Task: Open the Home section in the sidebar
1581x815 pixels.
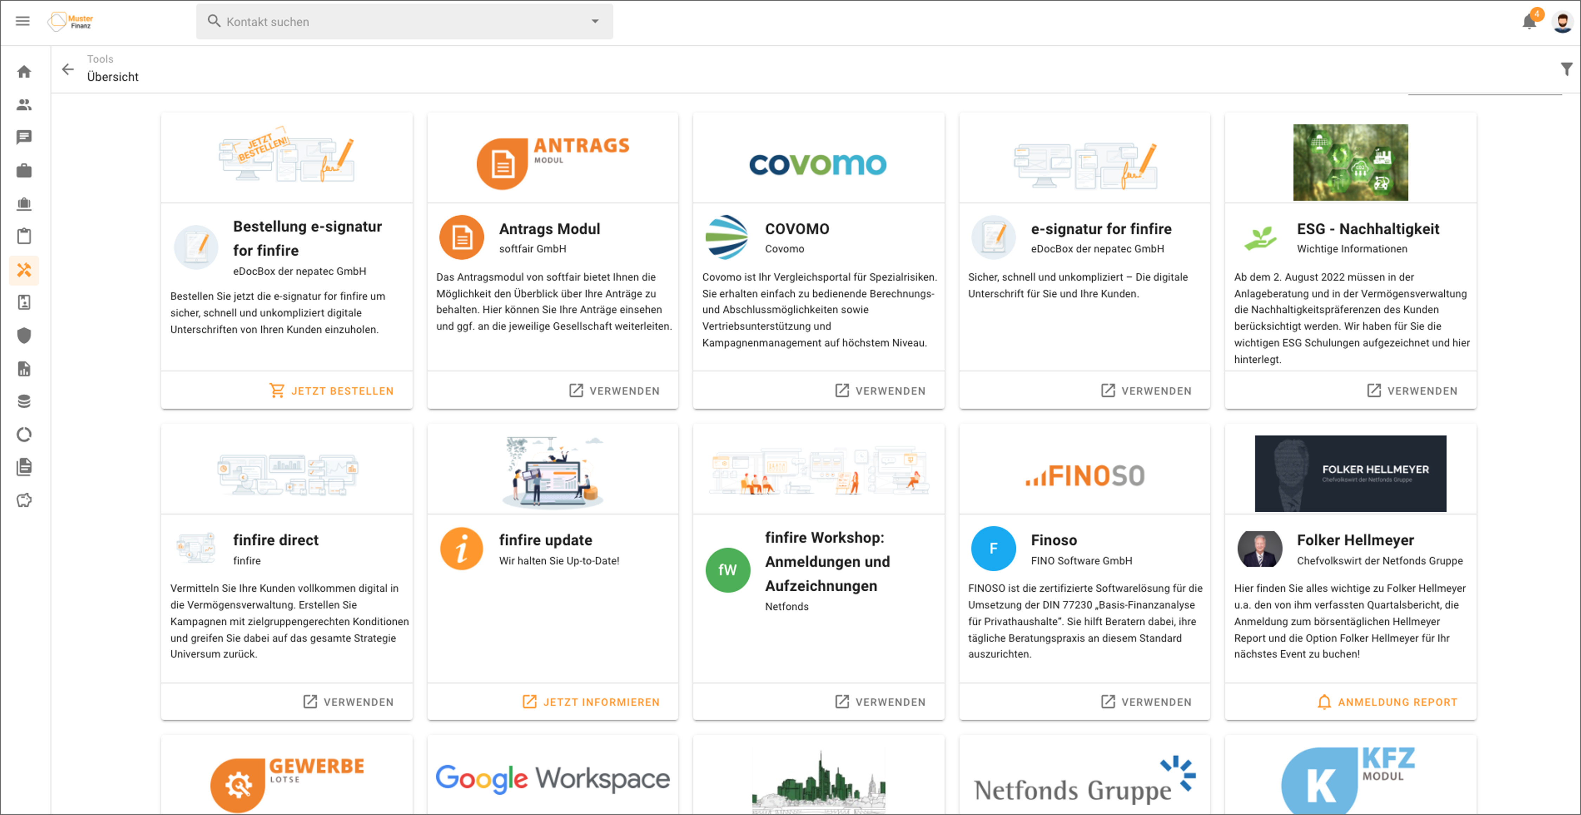Action: point(24,71)
